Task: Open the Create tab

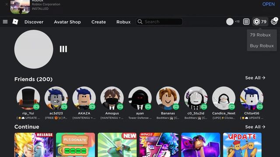Action: (x=98, y=22)
